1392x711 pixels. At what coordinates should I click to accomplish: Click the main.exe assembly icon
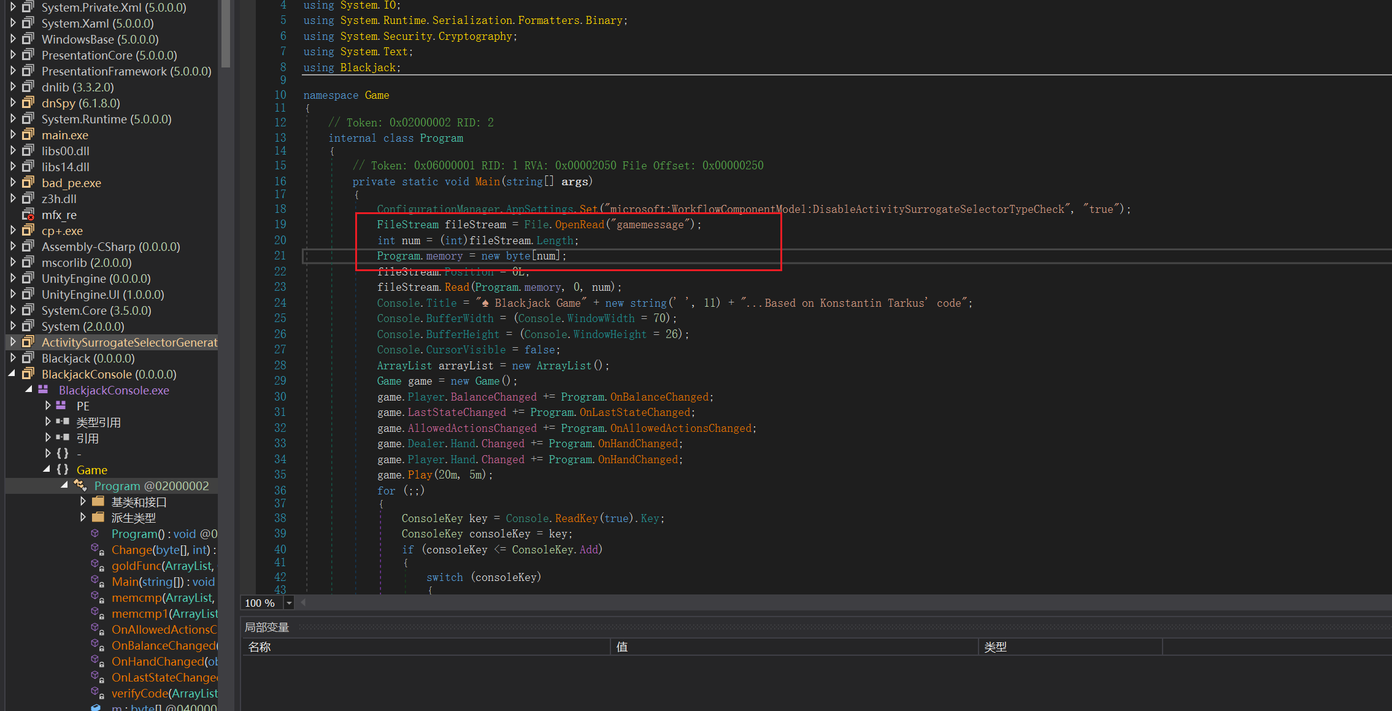[28, 135]
